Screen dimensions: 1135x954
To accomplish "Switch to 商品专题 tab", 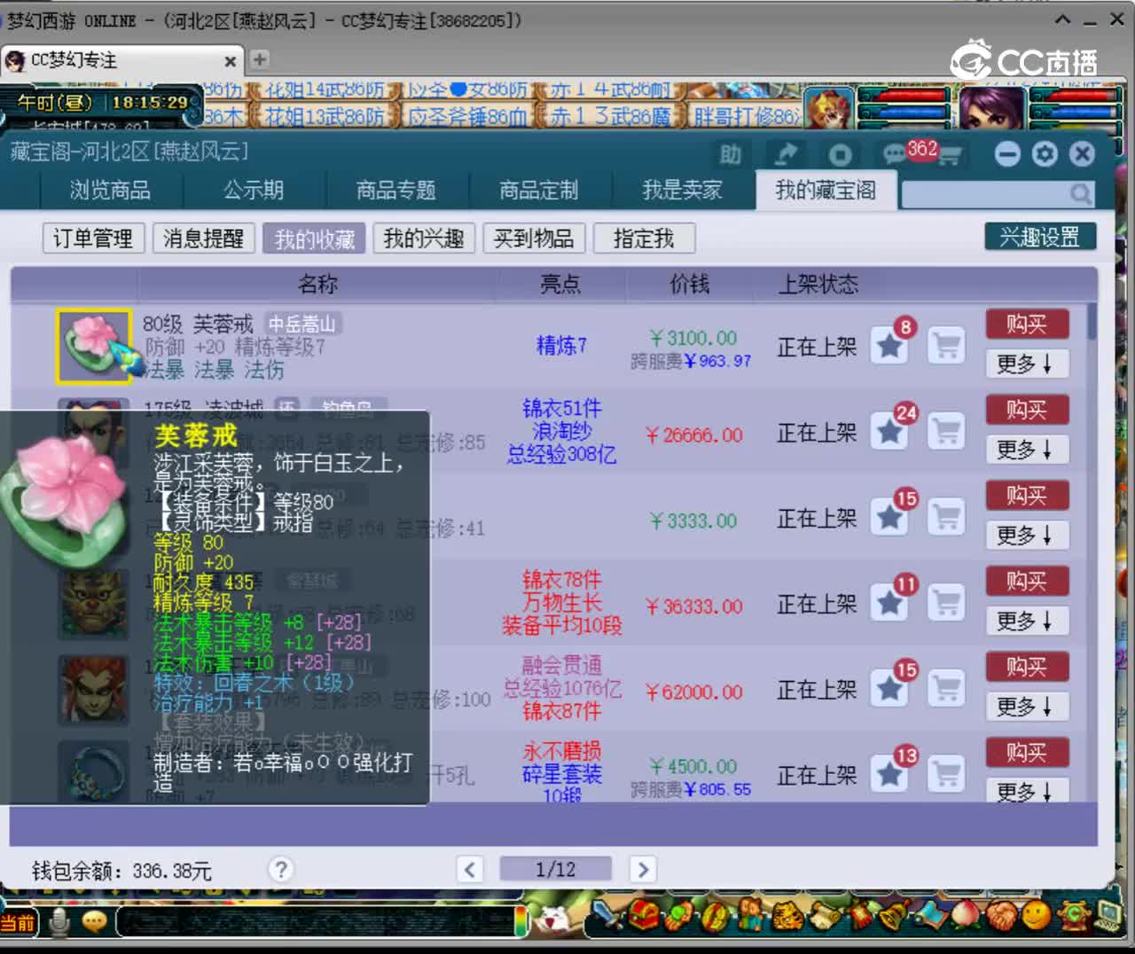I will coord(396,191).
